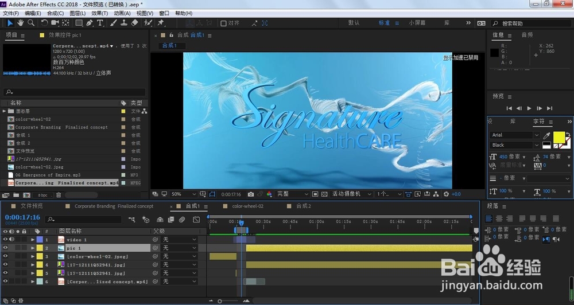Click the show channel color icon
The height and width of the screenshot is (305, 574).
tap(269, 194)
